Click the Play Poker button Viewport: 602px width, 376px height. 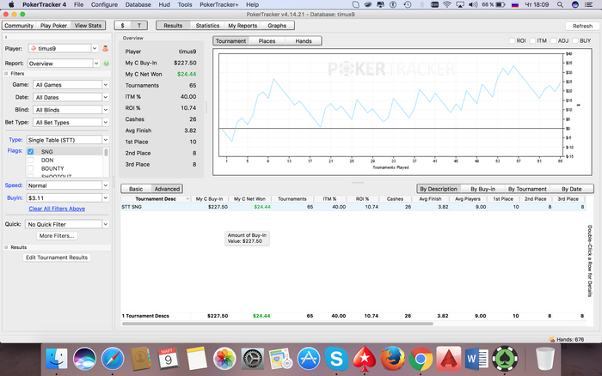click(x=53, y=25)
